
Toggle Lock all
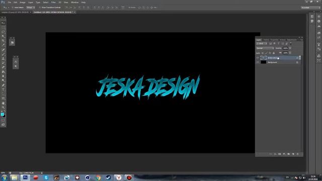point(274,53)
